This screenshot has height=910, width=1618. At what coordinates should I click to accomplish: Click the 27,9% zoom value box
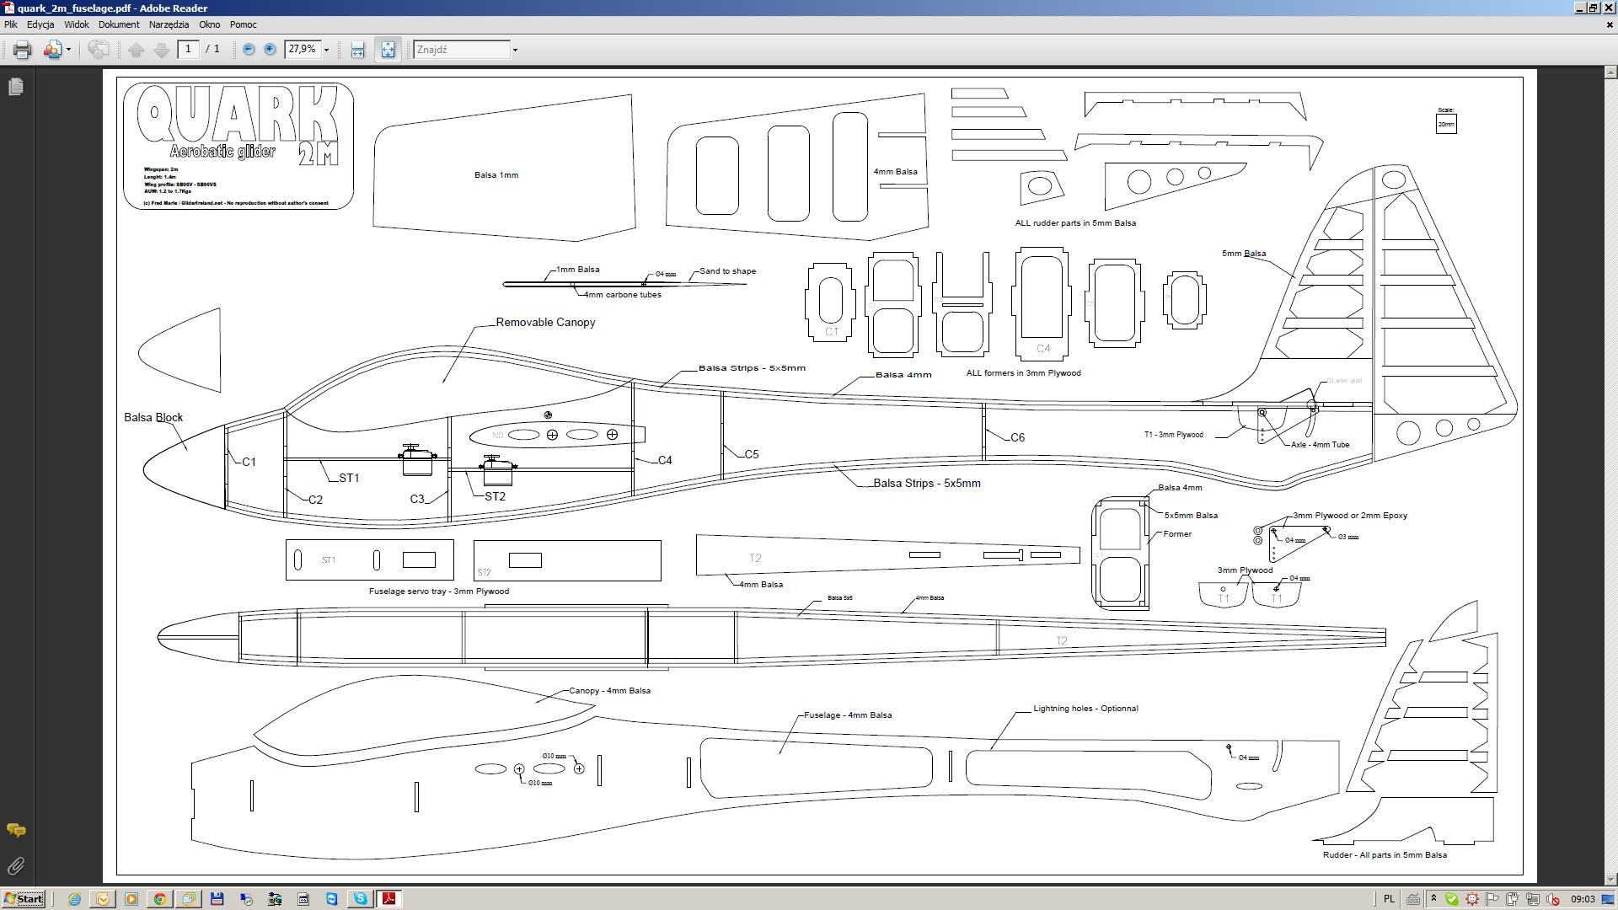(x=303, y=49)
